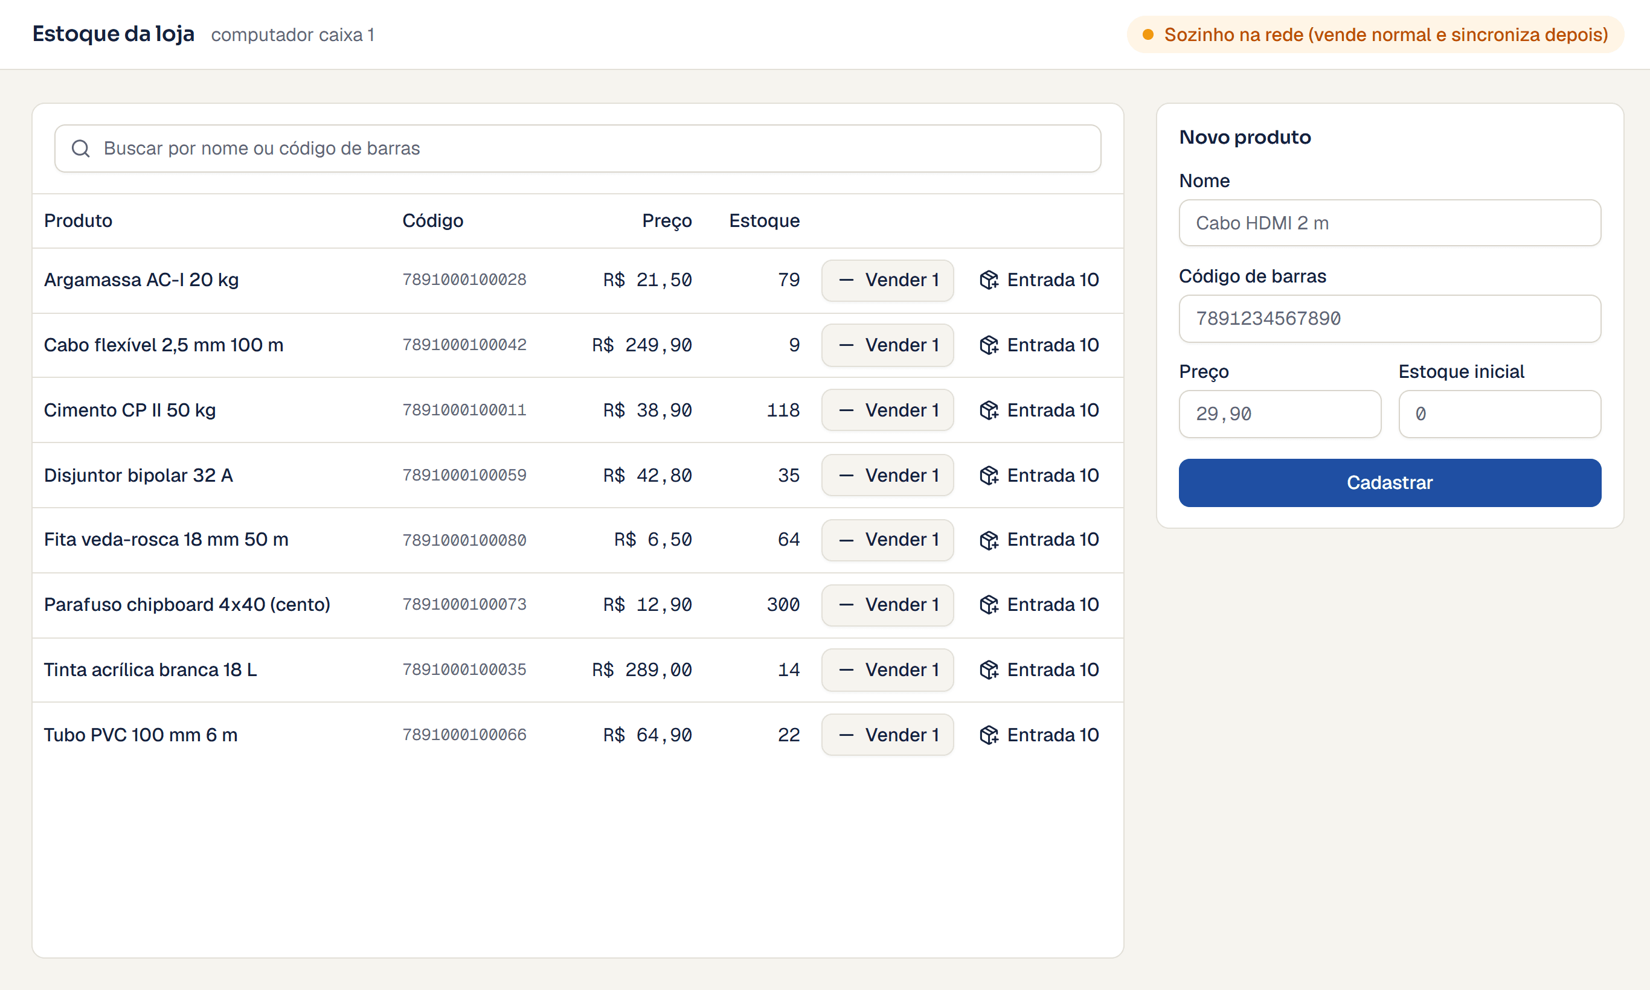Click product name Fita veda-rosca 18 mm 50 m
Image resolution: width=1650 pixels, height=990 pixels.
[x=166, y=539]
